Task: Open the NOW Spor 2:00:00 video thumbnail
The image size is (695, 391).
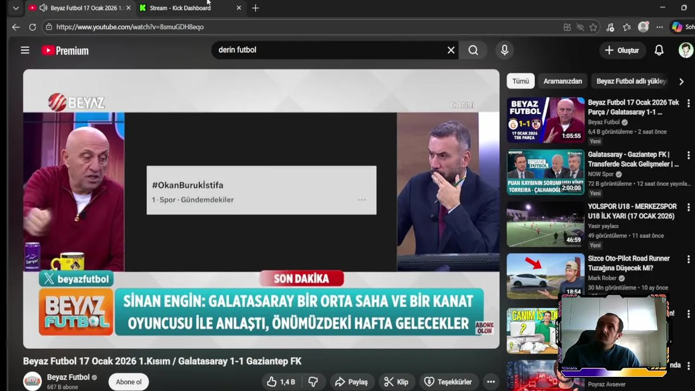Action: point(546,172)
